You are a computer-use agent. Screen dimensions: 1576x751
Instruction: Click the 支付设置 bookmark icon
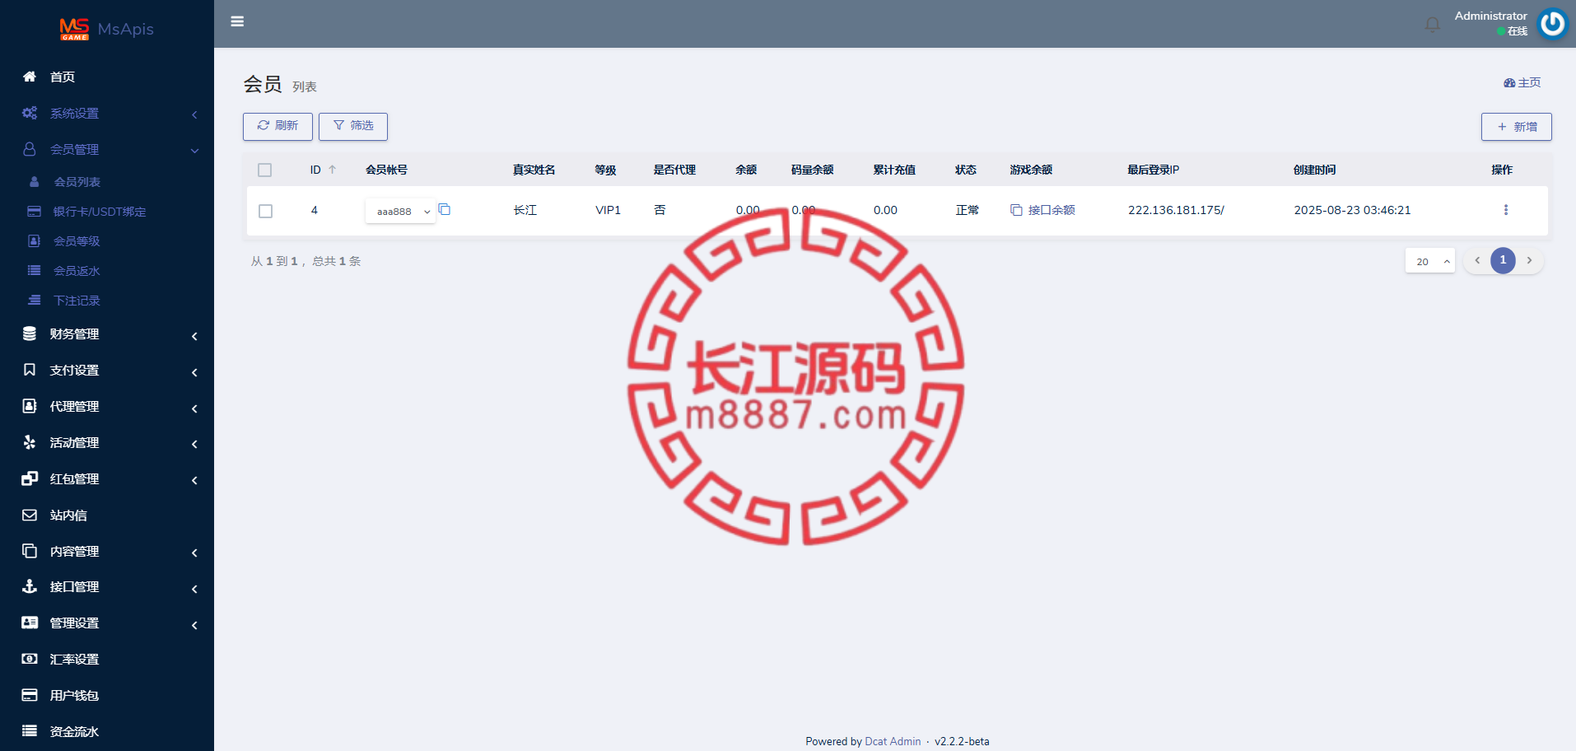(x=30, y=370)
